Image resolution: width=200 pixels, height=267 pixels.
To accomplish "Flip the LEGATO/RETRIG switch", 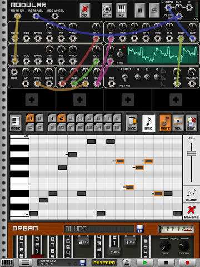I will 125,77.
